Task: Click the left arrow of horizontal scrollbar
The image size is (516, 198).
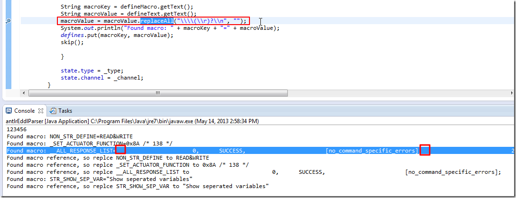Action: point(24,93)
